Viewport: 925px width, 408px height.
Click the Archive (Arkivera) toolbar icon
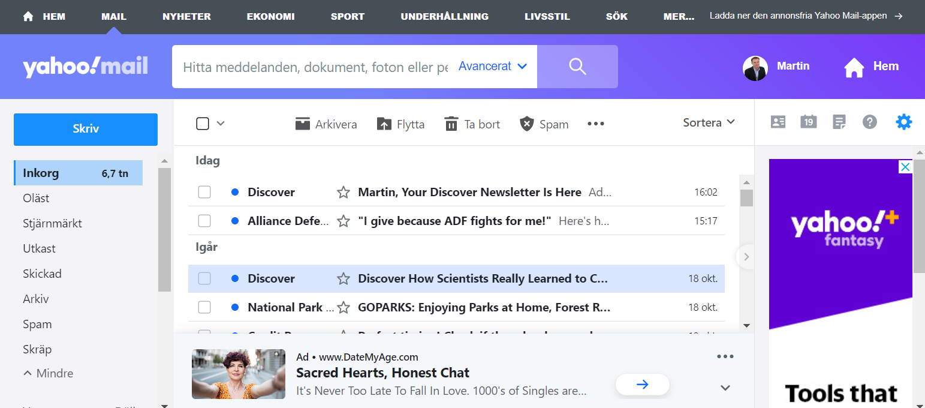pyautogui.click(x=326, y=124)
